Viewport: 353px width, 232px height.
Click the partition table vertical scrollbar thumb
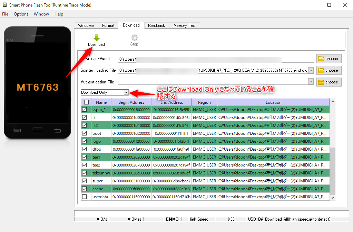[x=333, y=171]
